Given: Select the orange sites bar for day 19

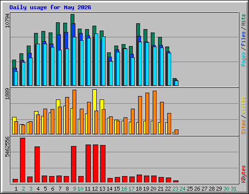Looking at the screenshot, I should click(x=147, y=113).
